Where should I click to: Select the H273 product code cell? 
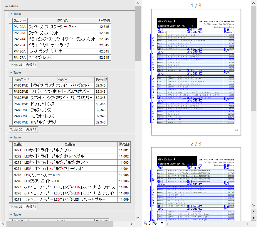(18, 162)
